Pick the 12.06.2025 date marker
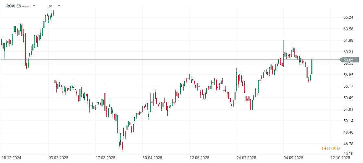 coord(200,158)
